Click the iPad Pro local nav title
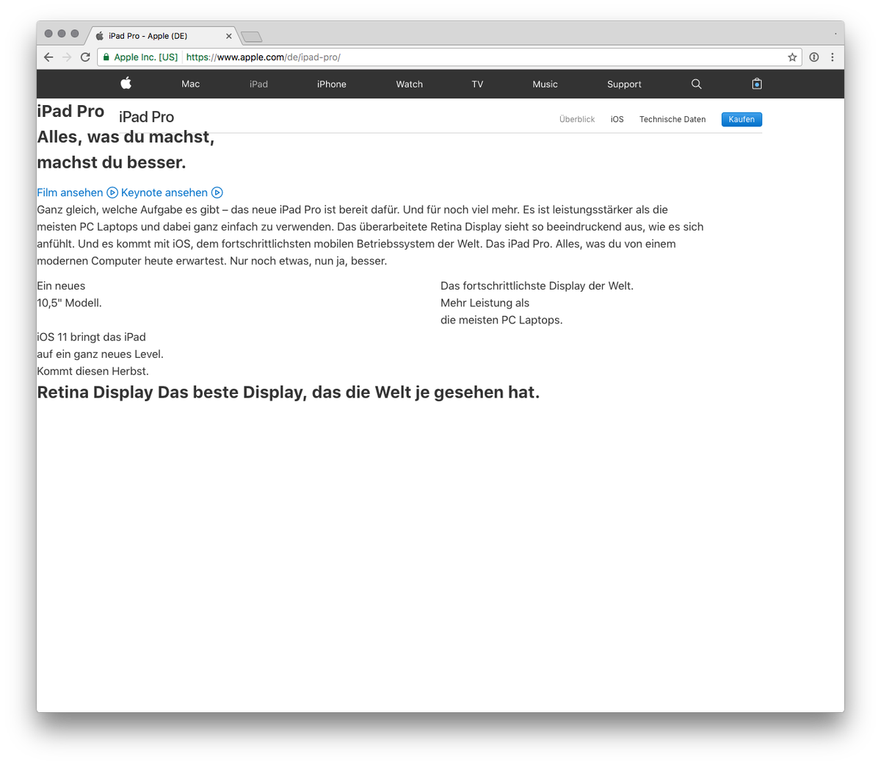 pos(147,117)
